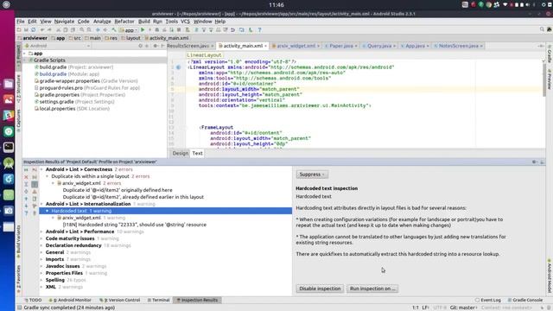The height and width of the screenshot is (311, 553).
Task: Click clock in top system bar
Action: click(x=276, y=5)
